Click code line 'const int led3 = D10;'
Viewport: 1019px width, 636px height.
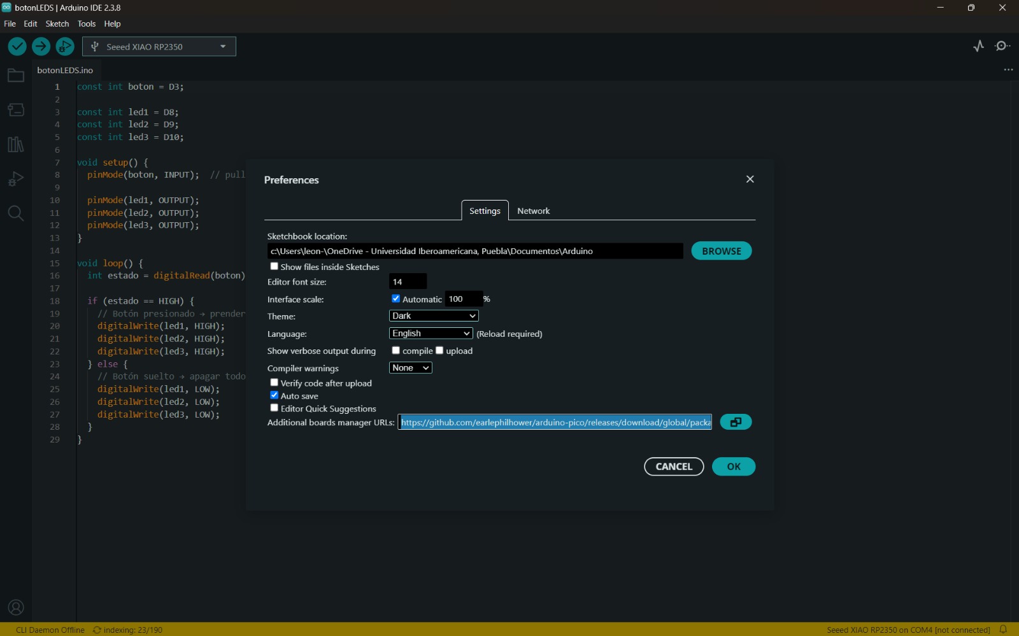[x=131, y=137]
